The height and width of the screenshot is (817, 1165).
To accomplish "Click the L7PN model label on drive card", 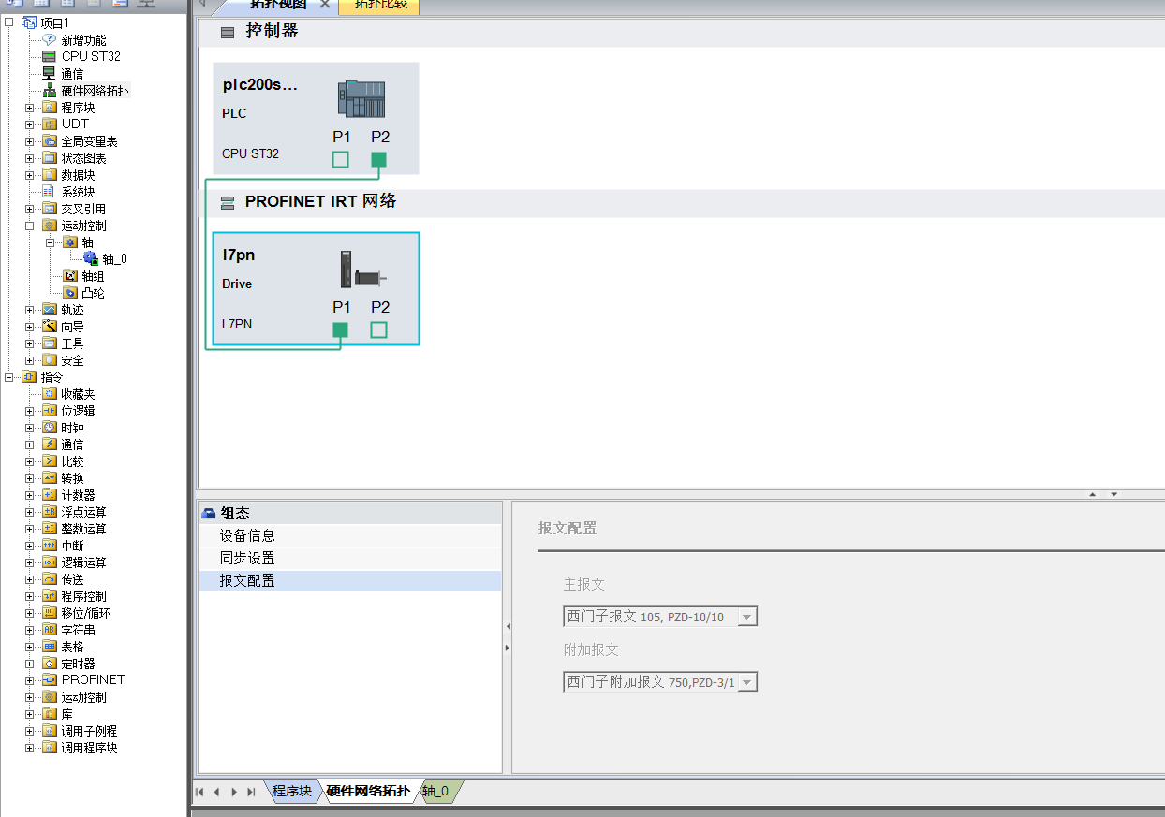I will [x=237, y=325].
